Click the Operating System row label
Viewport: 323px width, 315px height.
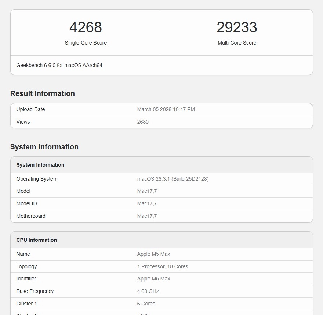pos(37,179)
